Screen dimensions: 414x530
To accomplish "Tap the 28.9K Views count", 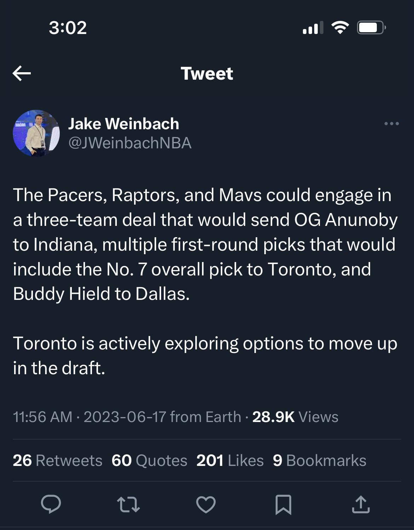I will click(295, 417).
